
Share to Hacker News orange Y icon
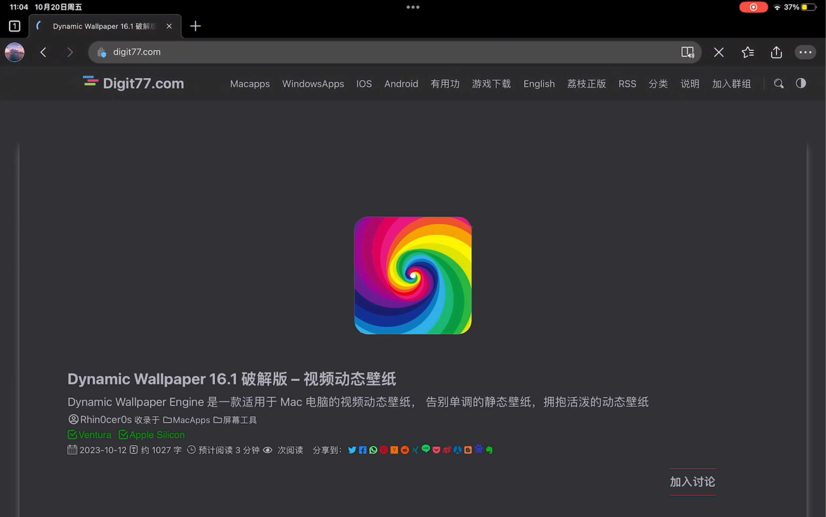(394, 450)
